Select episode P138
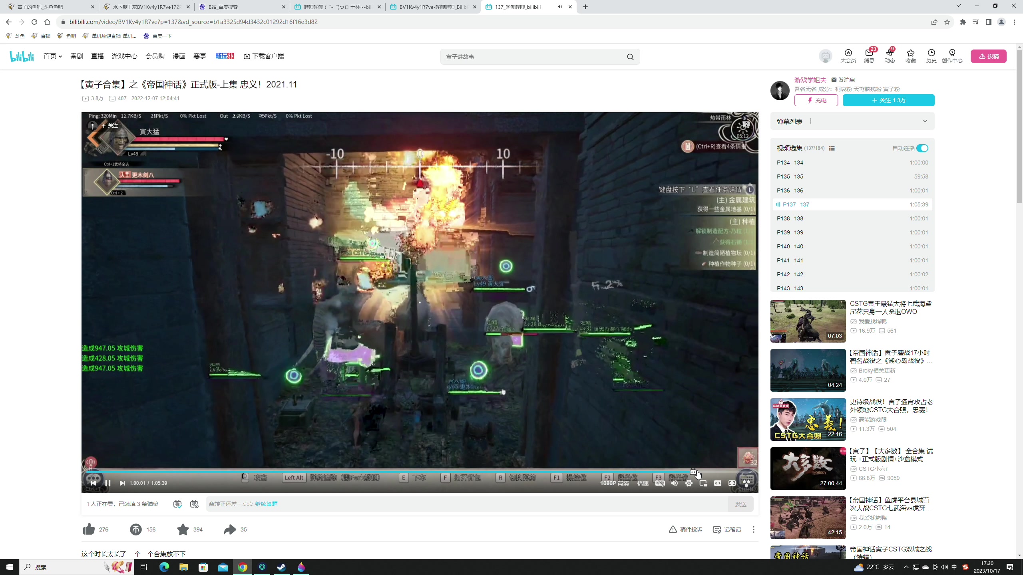1023x575 pixels. 852,218
